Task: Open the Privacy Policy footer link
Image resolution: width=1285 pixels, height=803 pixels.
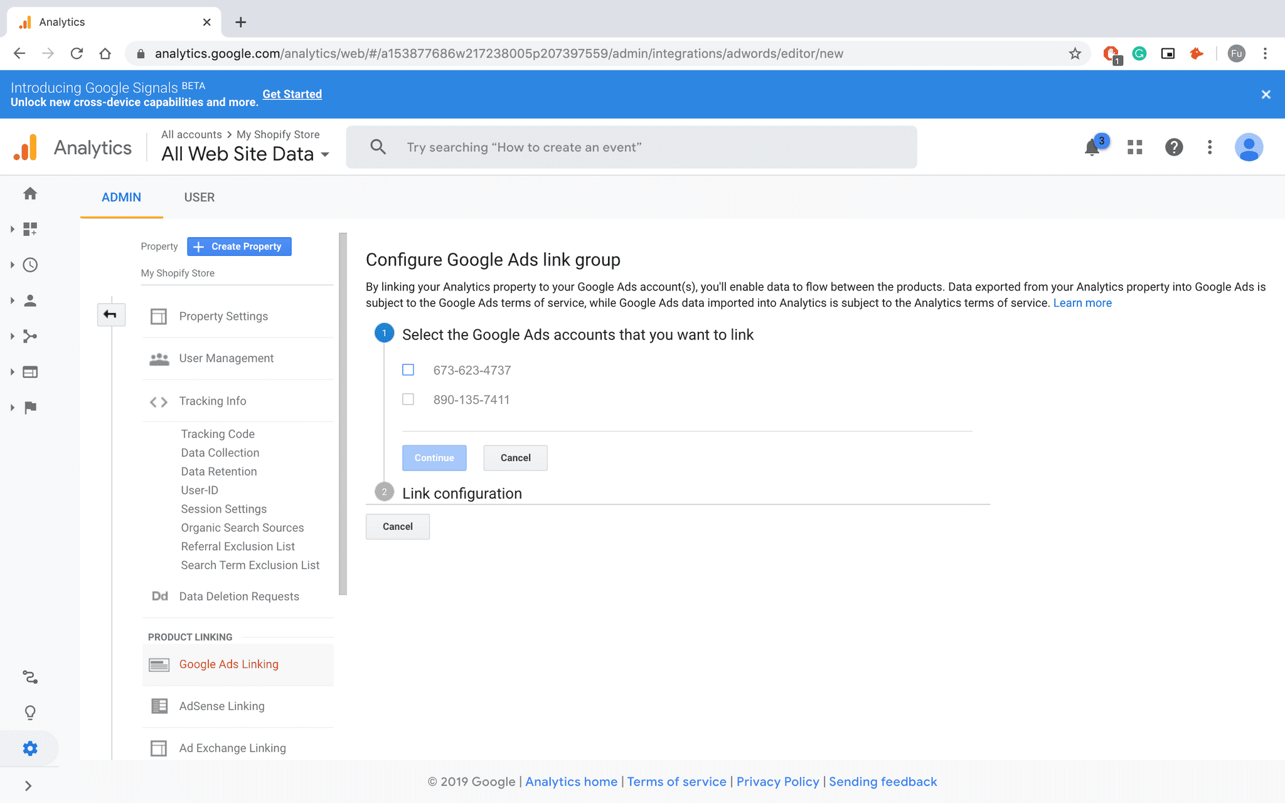Action: click(x=777, y=782)
